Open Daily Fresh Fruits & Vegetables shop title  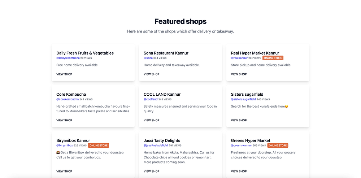coord(85,53)
